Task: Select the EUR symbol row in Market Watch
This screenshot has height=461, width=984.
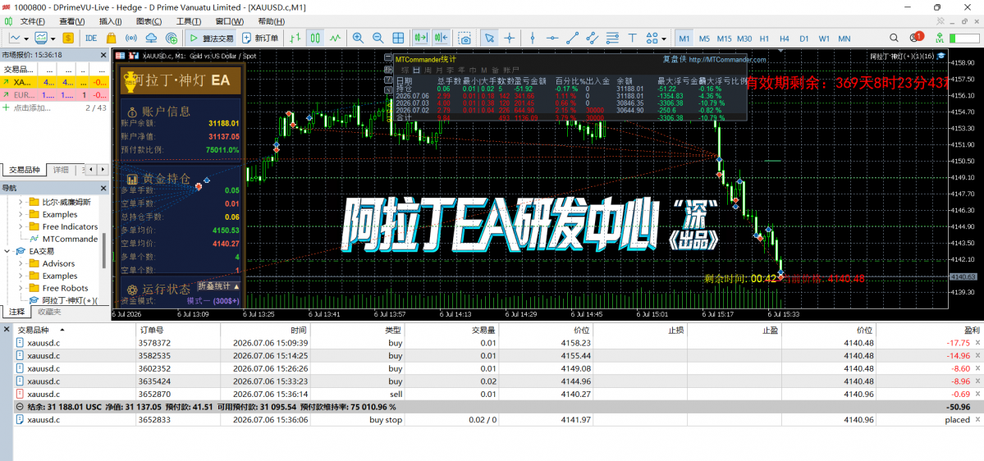Action: click(55, 94)
